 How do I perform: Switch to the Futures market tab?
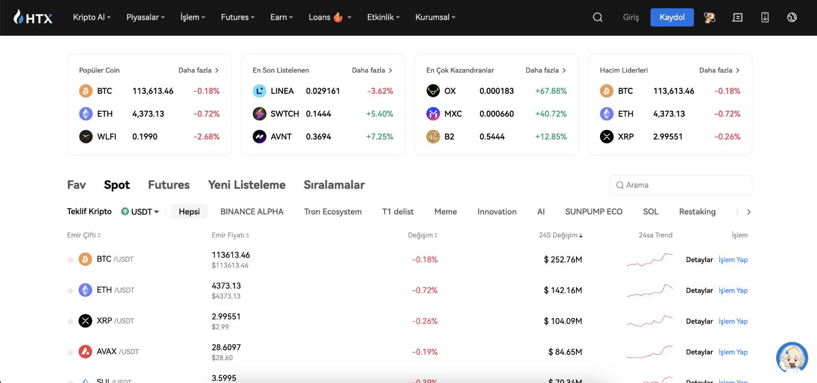(169, 185)
